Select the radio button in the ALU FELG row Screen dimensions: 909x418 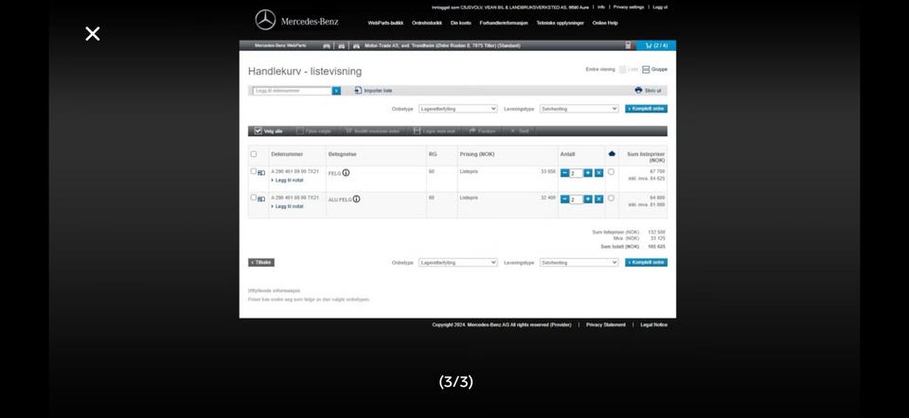(x=611, y=198)
